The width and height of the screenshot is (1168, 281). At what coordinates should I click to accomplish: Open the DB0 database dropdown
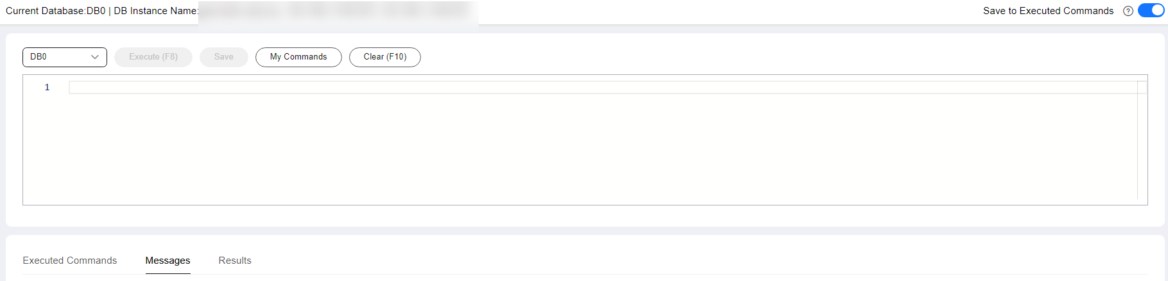tap(65, 57)
